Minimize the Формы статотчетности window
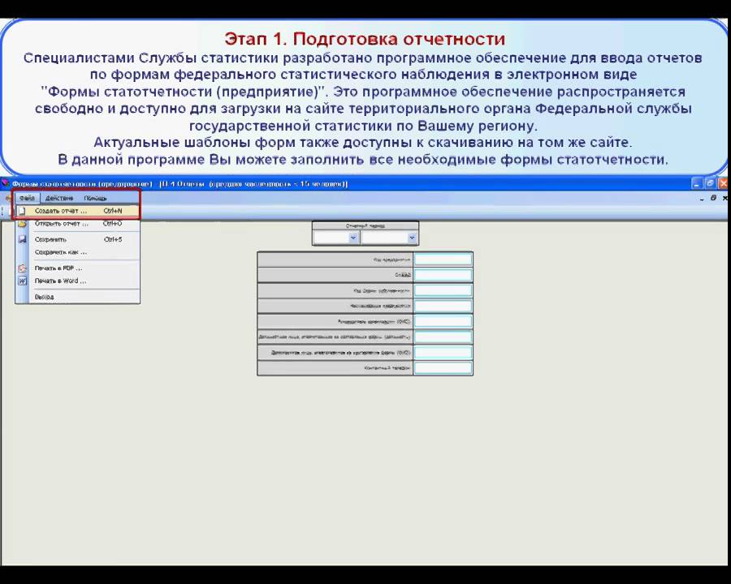 click(697, 183)
